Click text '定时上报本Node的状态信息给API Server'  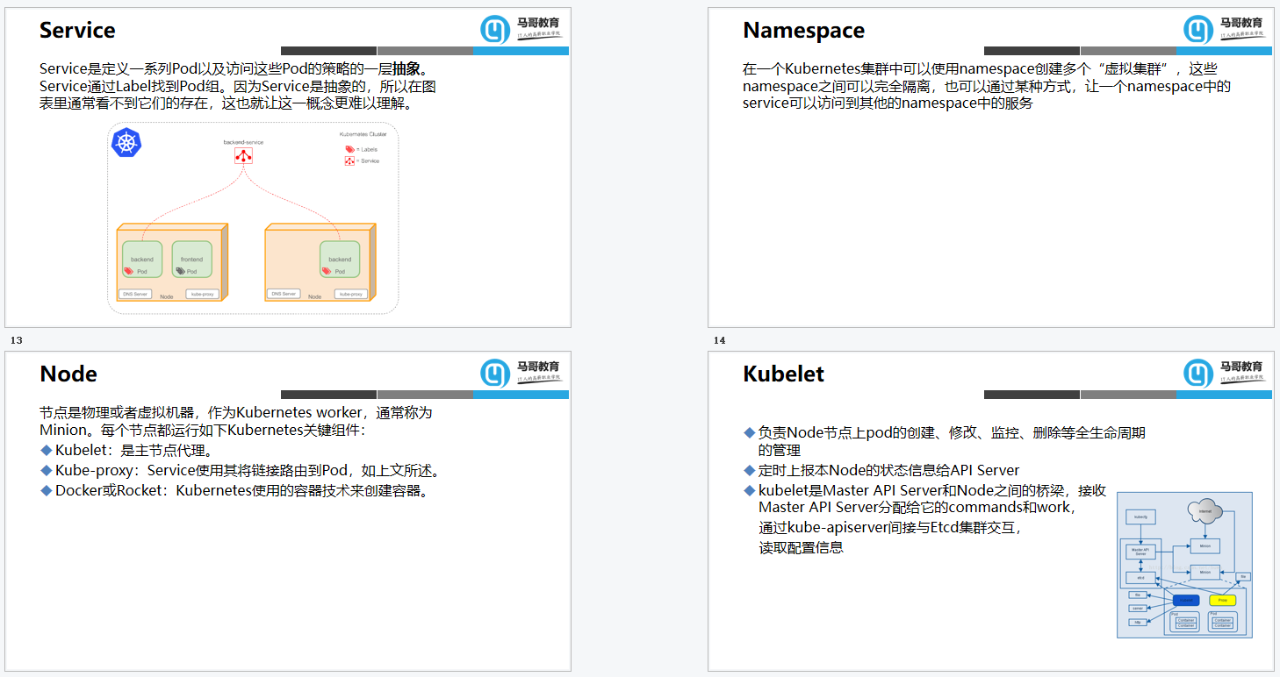(889, 470)
